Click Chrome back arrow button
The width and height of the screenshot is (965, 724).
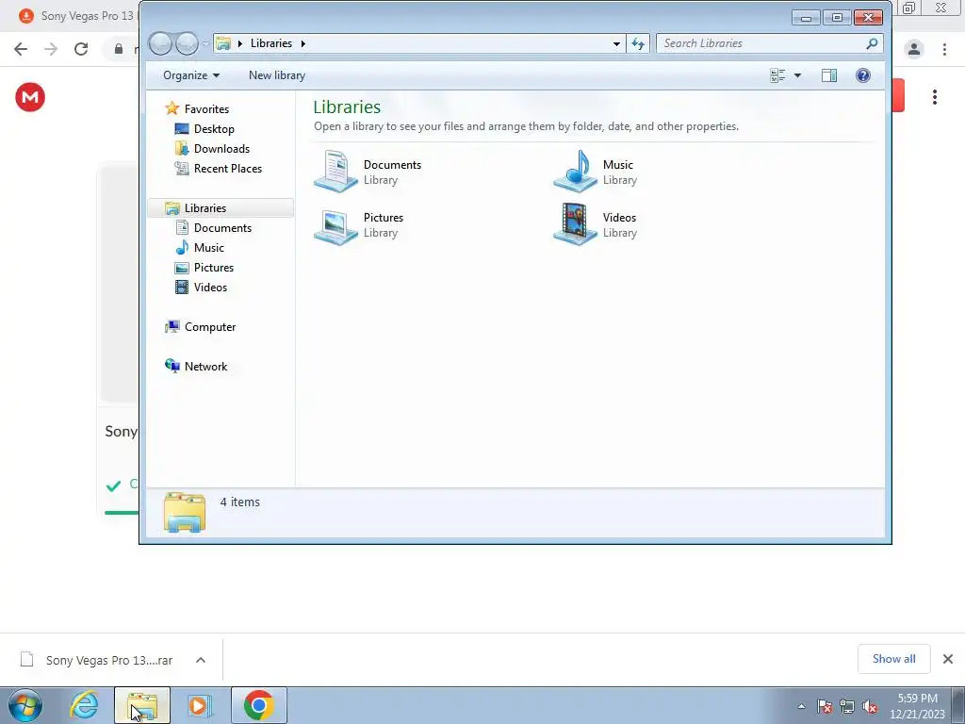[21, 49]
